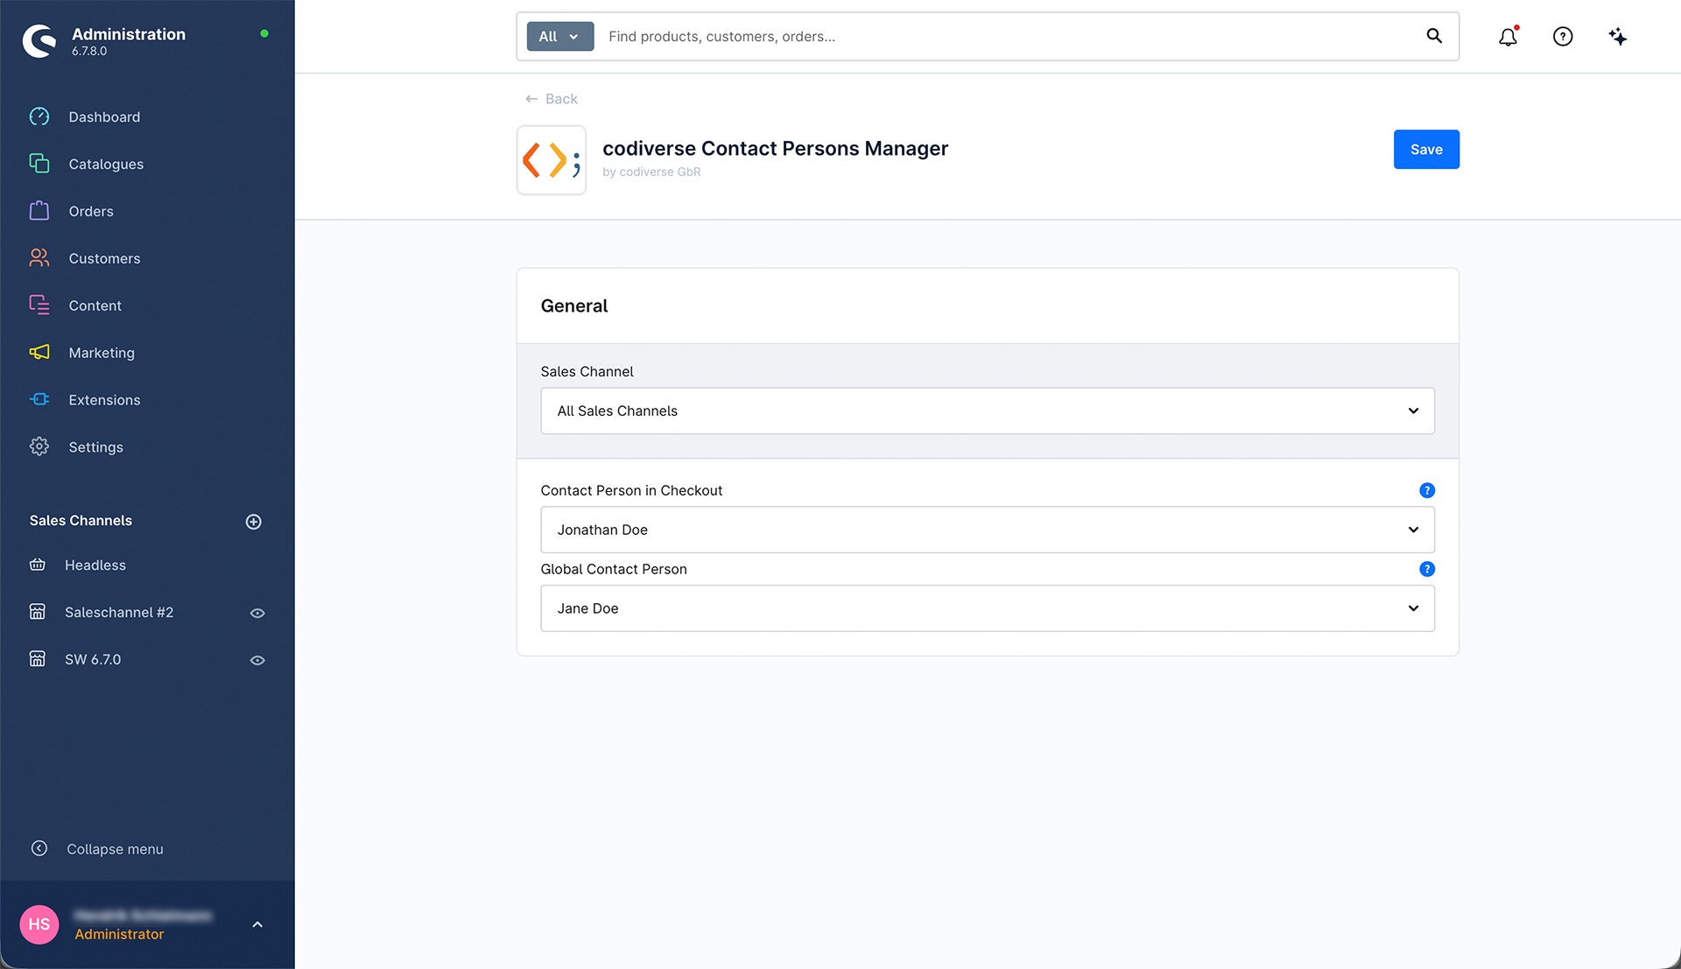
Task: Click the magnifier search icon
Action: [1434, 36]
